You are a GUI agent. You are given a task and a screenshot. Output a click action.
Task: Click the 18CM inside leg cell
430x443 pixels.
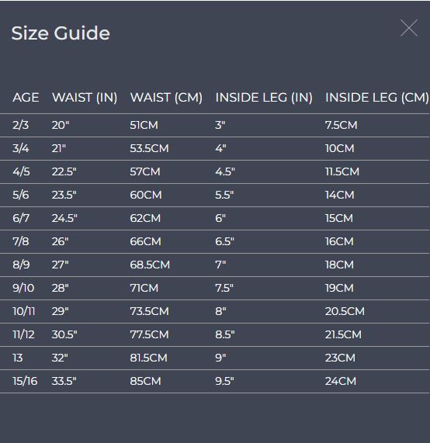[x=339, y=265]
